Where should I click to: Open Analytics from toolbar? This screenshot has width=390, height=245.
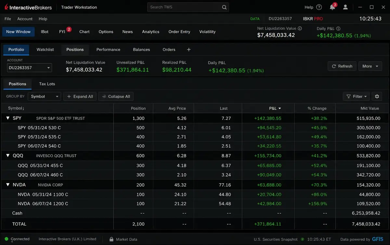coord(150,32)
